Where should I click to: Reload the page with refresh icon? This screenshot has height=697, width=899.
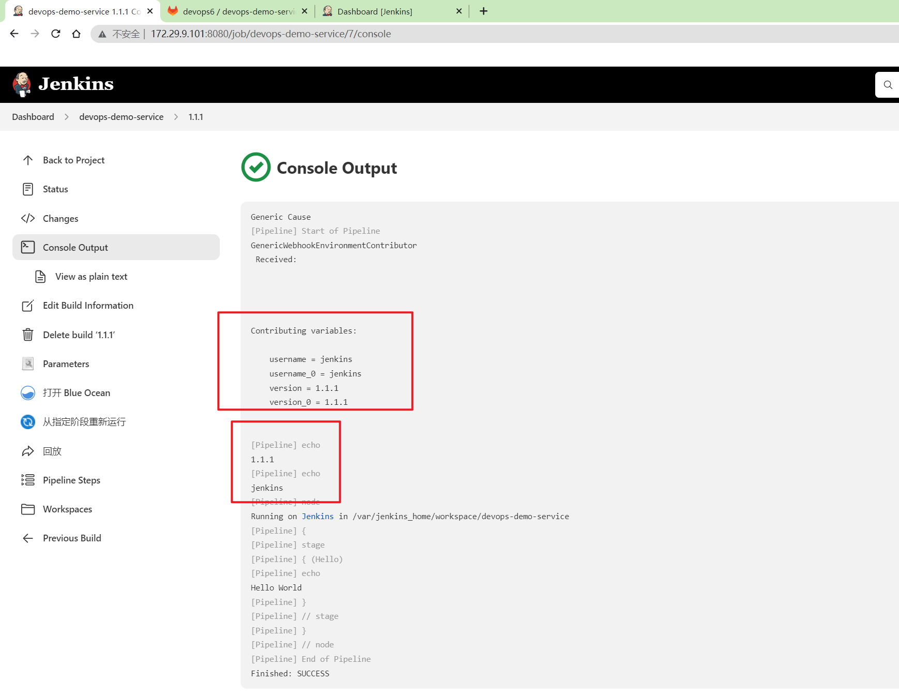coord(55,34)
